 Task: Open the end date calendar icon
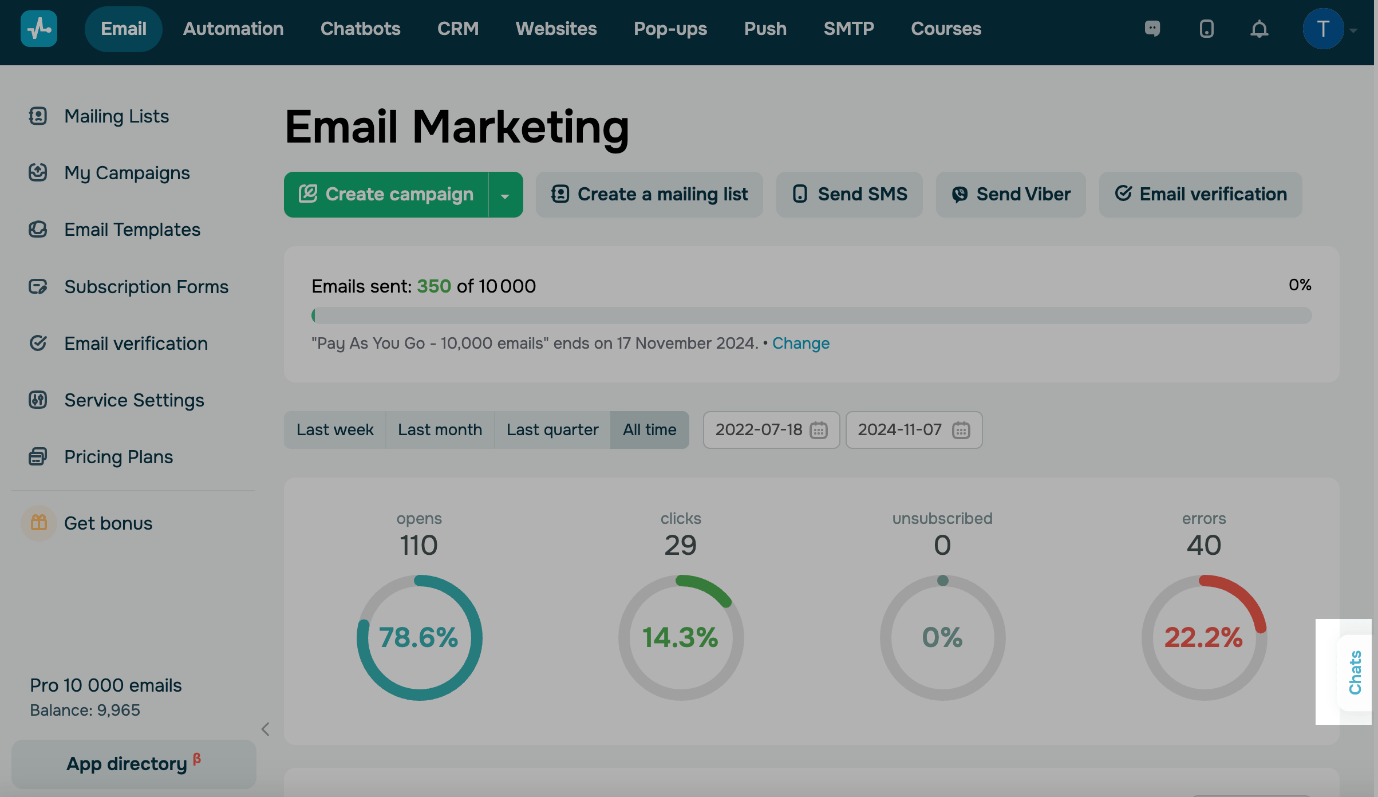pos(961,430)
